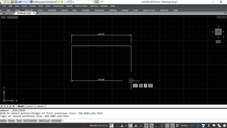Click the Undo arrow icon
Screen dimensions: 227x128
[x=20, y=2]
